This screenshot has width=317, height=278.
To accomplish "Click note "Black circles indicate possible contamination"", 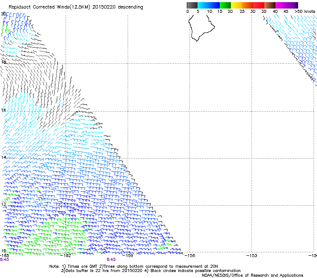I will pos(194,271).
